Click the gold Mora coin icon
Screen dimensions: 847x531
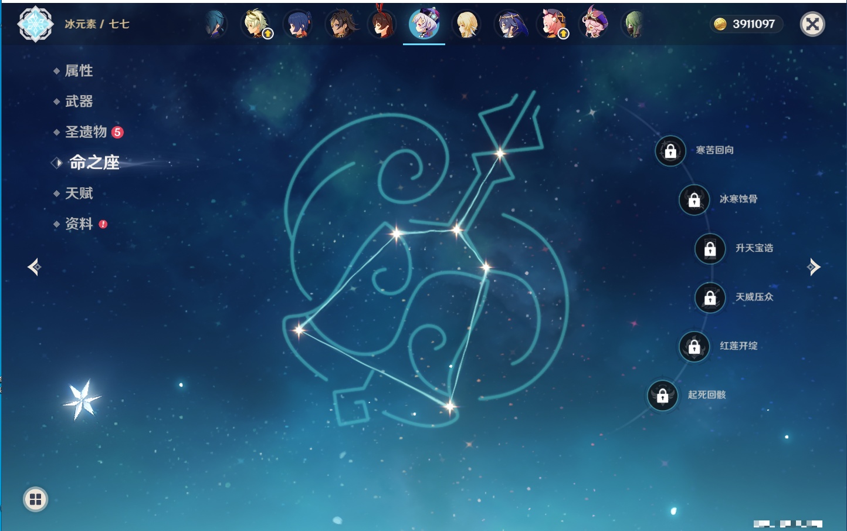click(720, 24)
